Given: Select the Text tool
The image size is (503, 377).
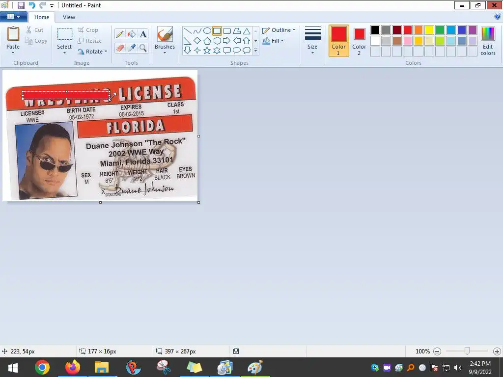Looking at the screenshot, I should (x=143, y=34).
